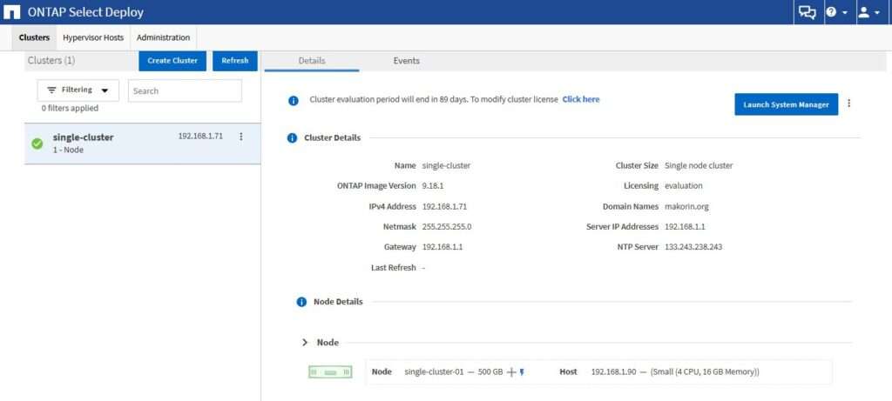Click the cluster Search field
Screen dimensions: 892x401
pyautogui.click(x=185, y=90)
